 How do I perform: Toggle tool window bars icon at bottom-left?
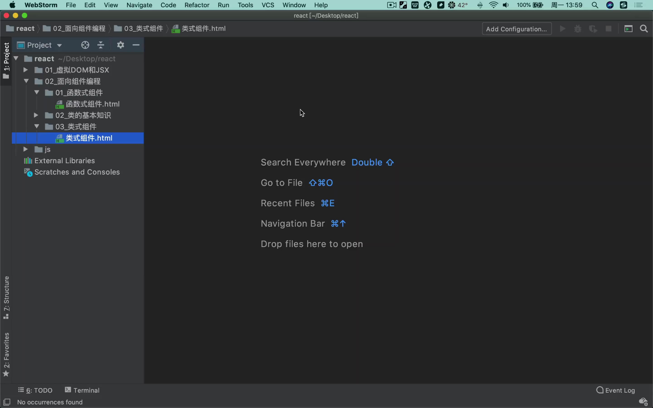coord(7,402)
